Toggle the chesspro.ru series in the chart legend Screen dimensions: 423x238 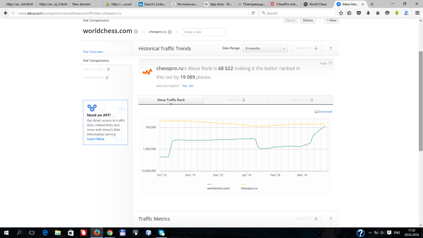click(249, 188)
